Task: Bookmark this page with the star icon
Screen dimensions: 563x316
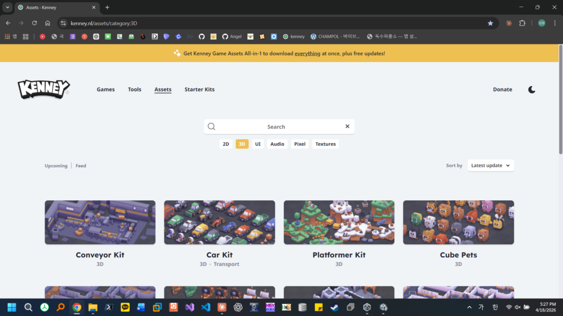Action: click(490, 23)
